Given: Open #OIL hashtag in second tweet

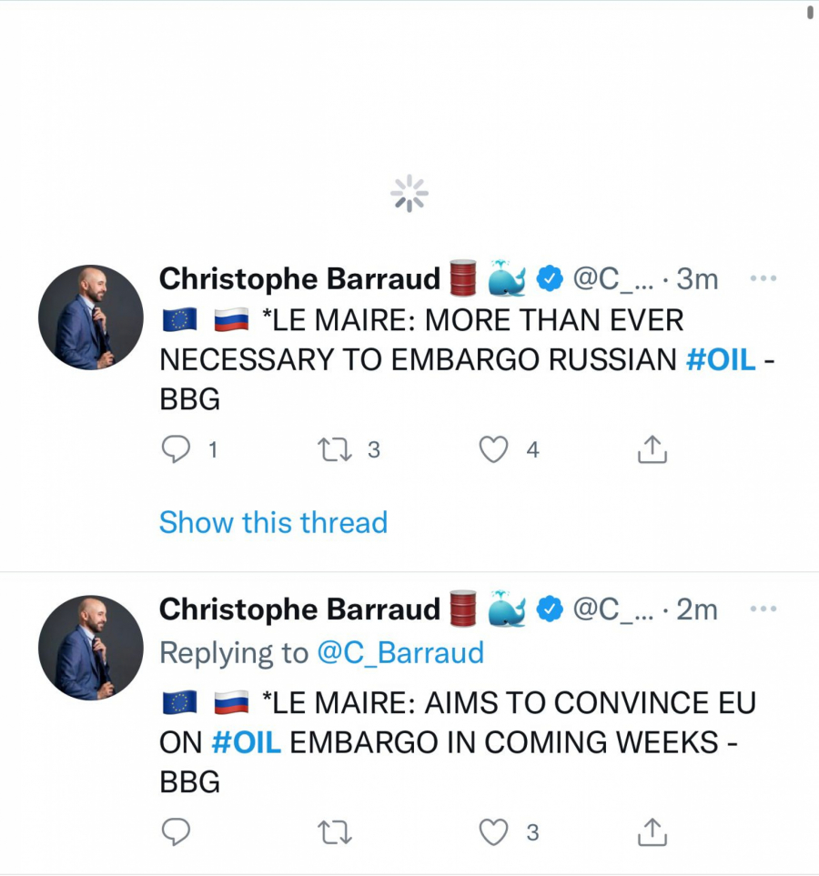Looking at the screenshot, I should click(246, 742).
